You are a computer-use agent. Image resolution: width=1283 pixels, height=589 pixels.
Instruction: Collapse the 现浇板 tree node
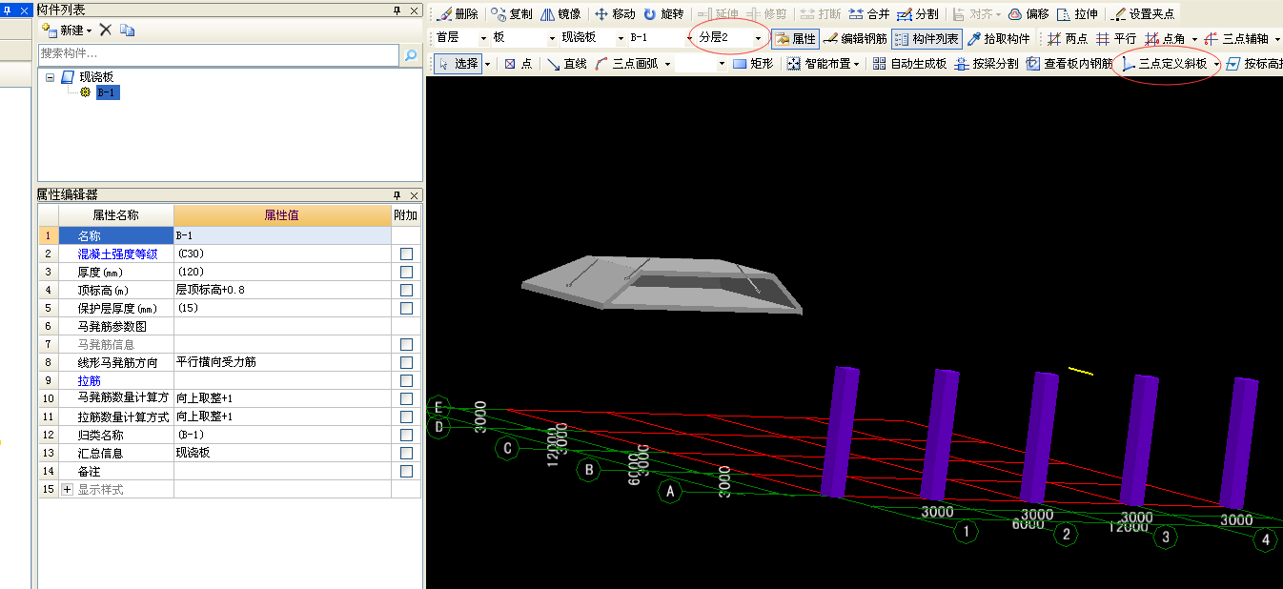pos(50,76)
